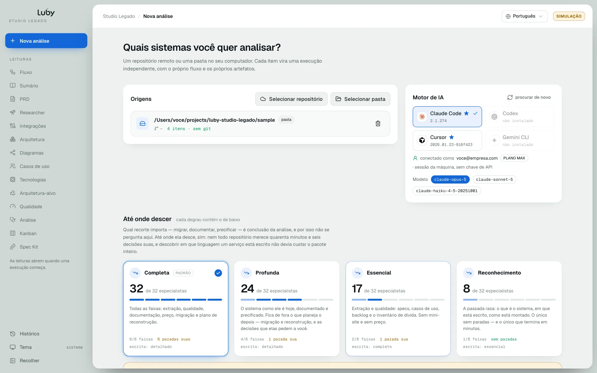The width and height of the screenshot is (597, 373).
Task: Choose the claude-haiku-4-5-20251001 model
Action: point(447,191)
